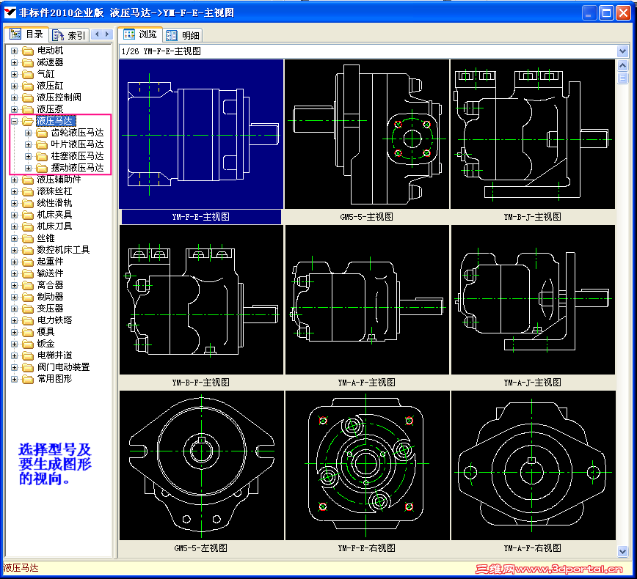Select the 阀门电动装置 folder icon

point(28,368)
